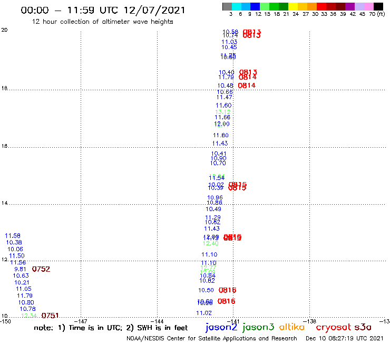Screen dimensions: 390x343
Task: Click the 10.48 wave height value
Action: tap(226, 85)
